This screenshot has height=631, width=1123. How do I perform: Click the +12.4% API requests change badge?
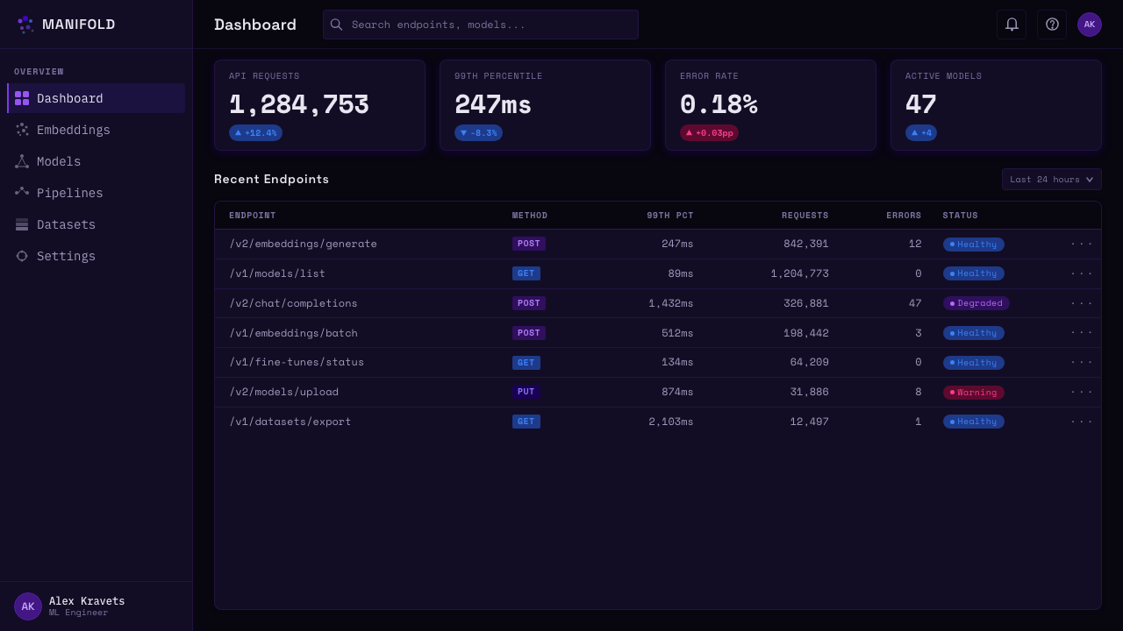(255, 133)
